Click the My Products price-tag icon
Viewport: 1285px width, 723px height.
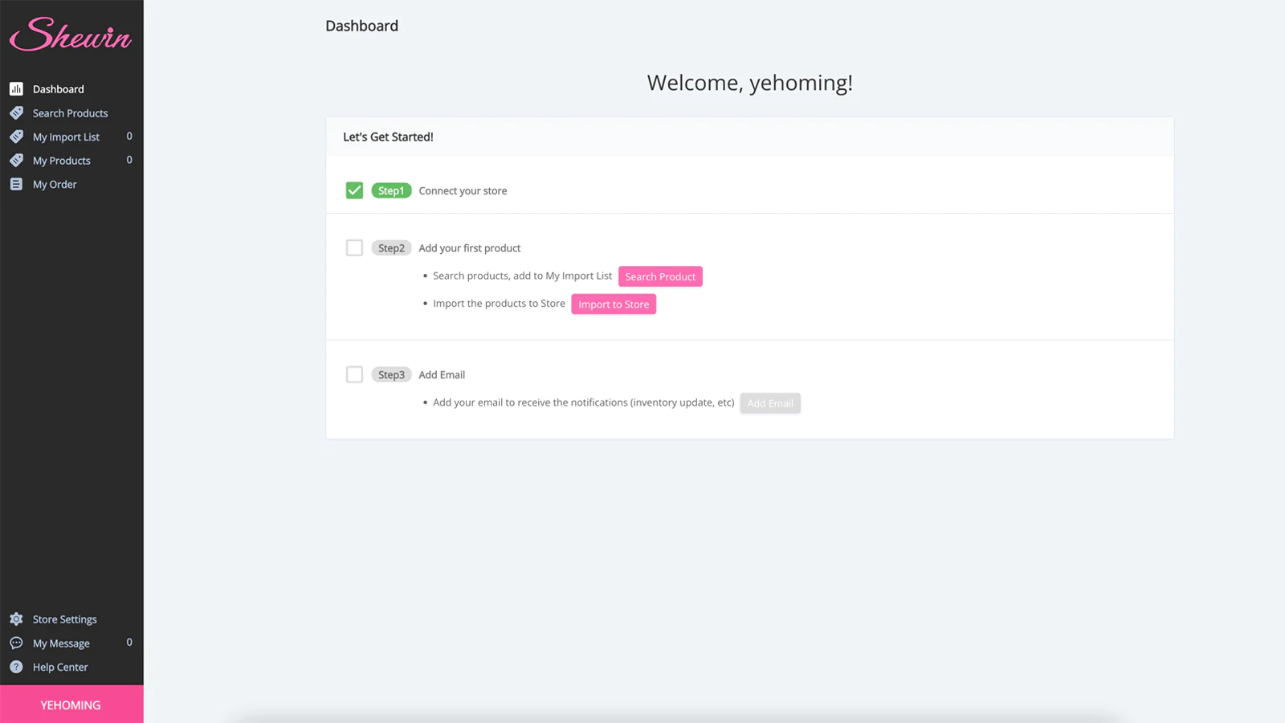pyautogui.click(x=16, y=160)
